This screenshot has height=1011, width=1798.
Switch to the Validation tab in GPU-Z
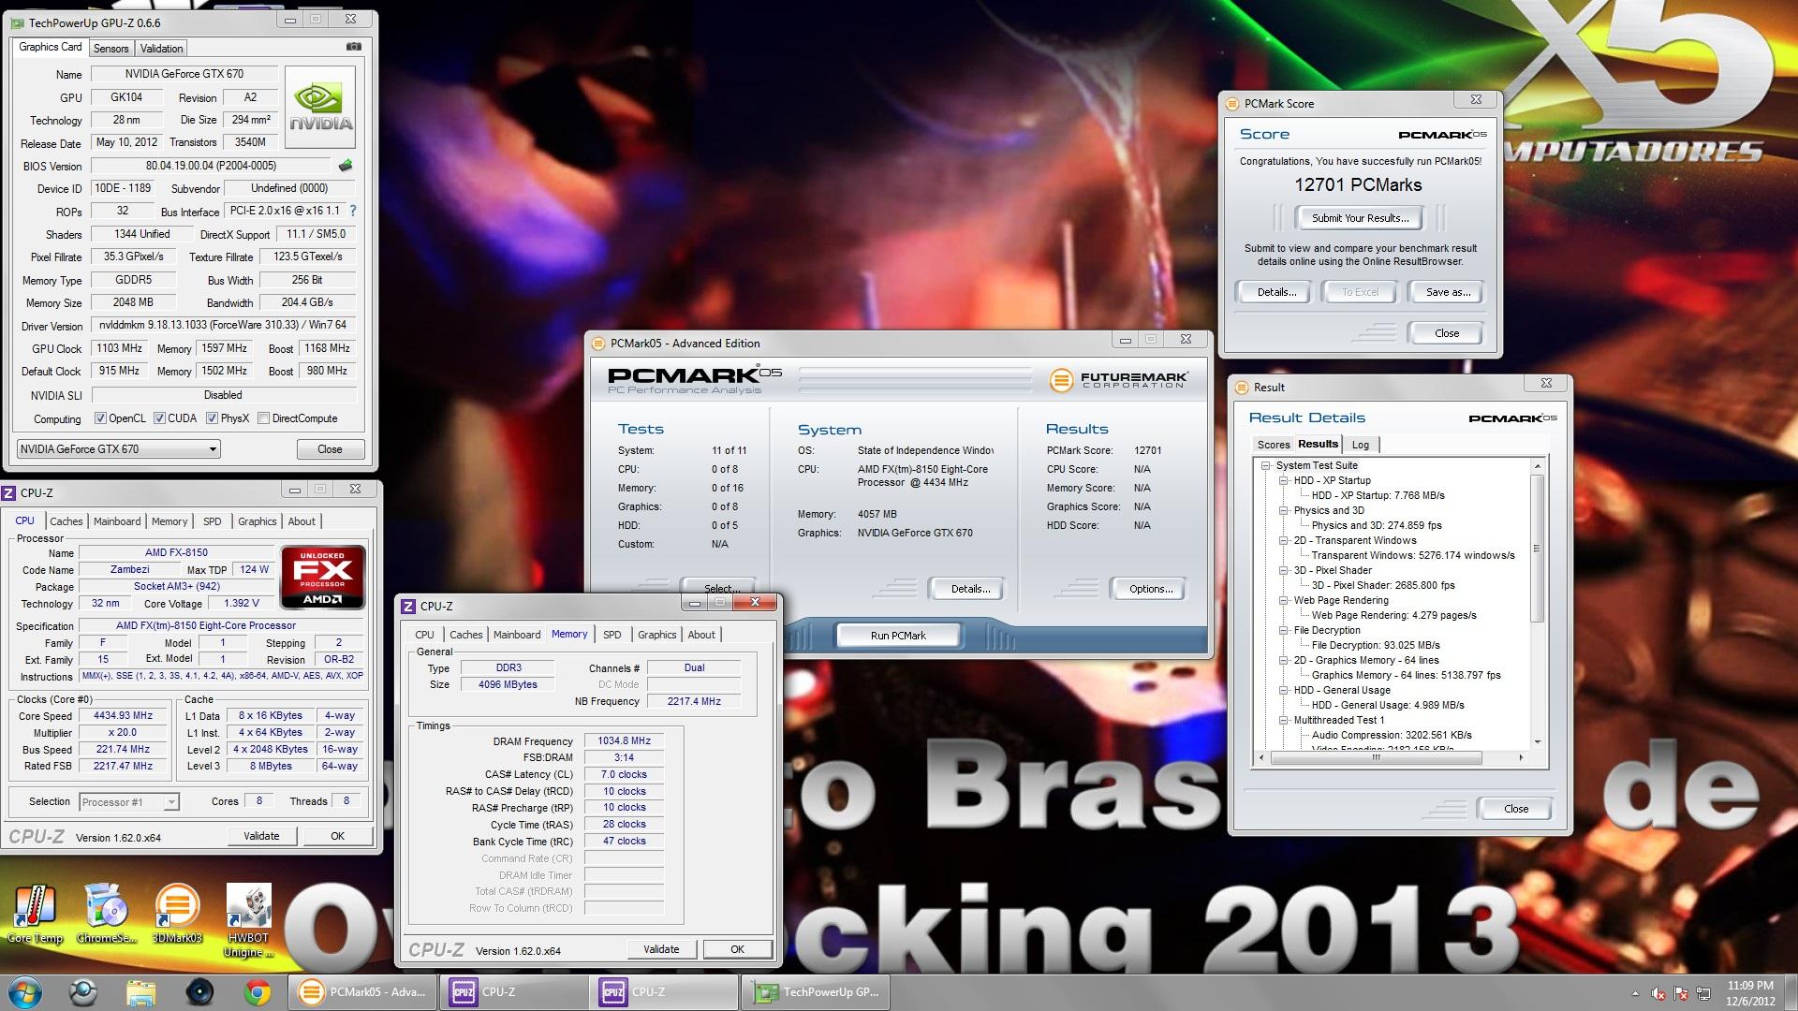[x=161, y=48]
